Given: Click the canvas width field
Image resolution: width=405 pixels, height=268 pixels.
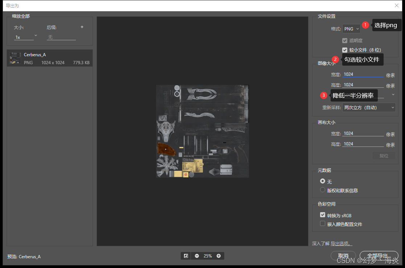Looking at the screenshot, I should 363,133.
